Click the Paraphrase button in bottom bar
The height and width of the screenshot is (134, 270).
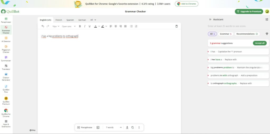(85, 127)
